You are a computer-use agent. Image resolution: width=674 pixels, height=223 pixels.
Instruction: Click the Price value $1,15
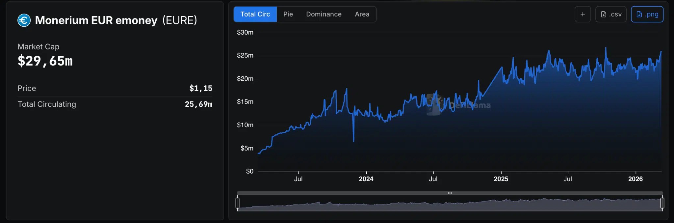(201, 88)
